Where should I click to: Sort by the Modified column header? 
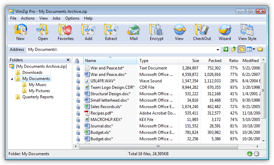(251, 60)
